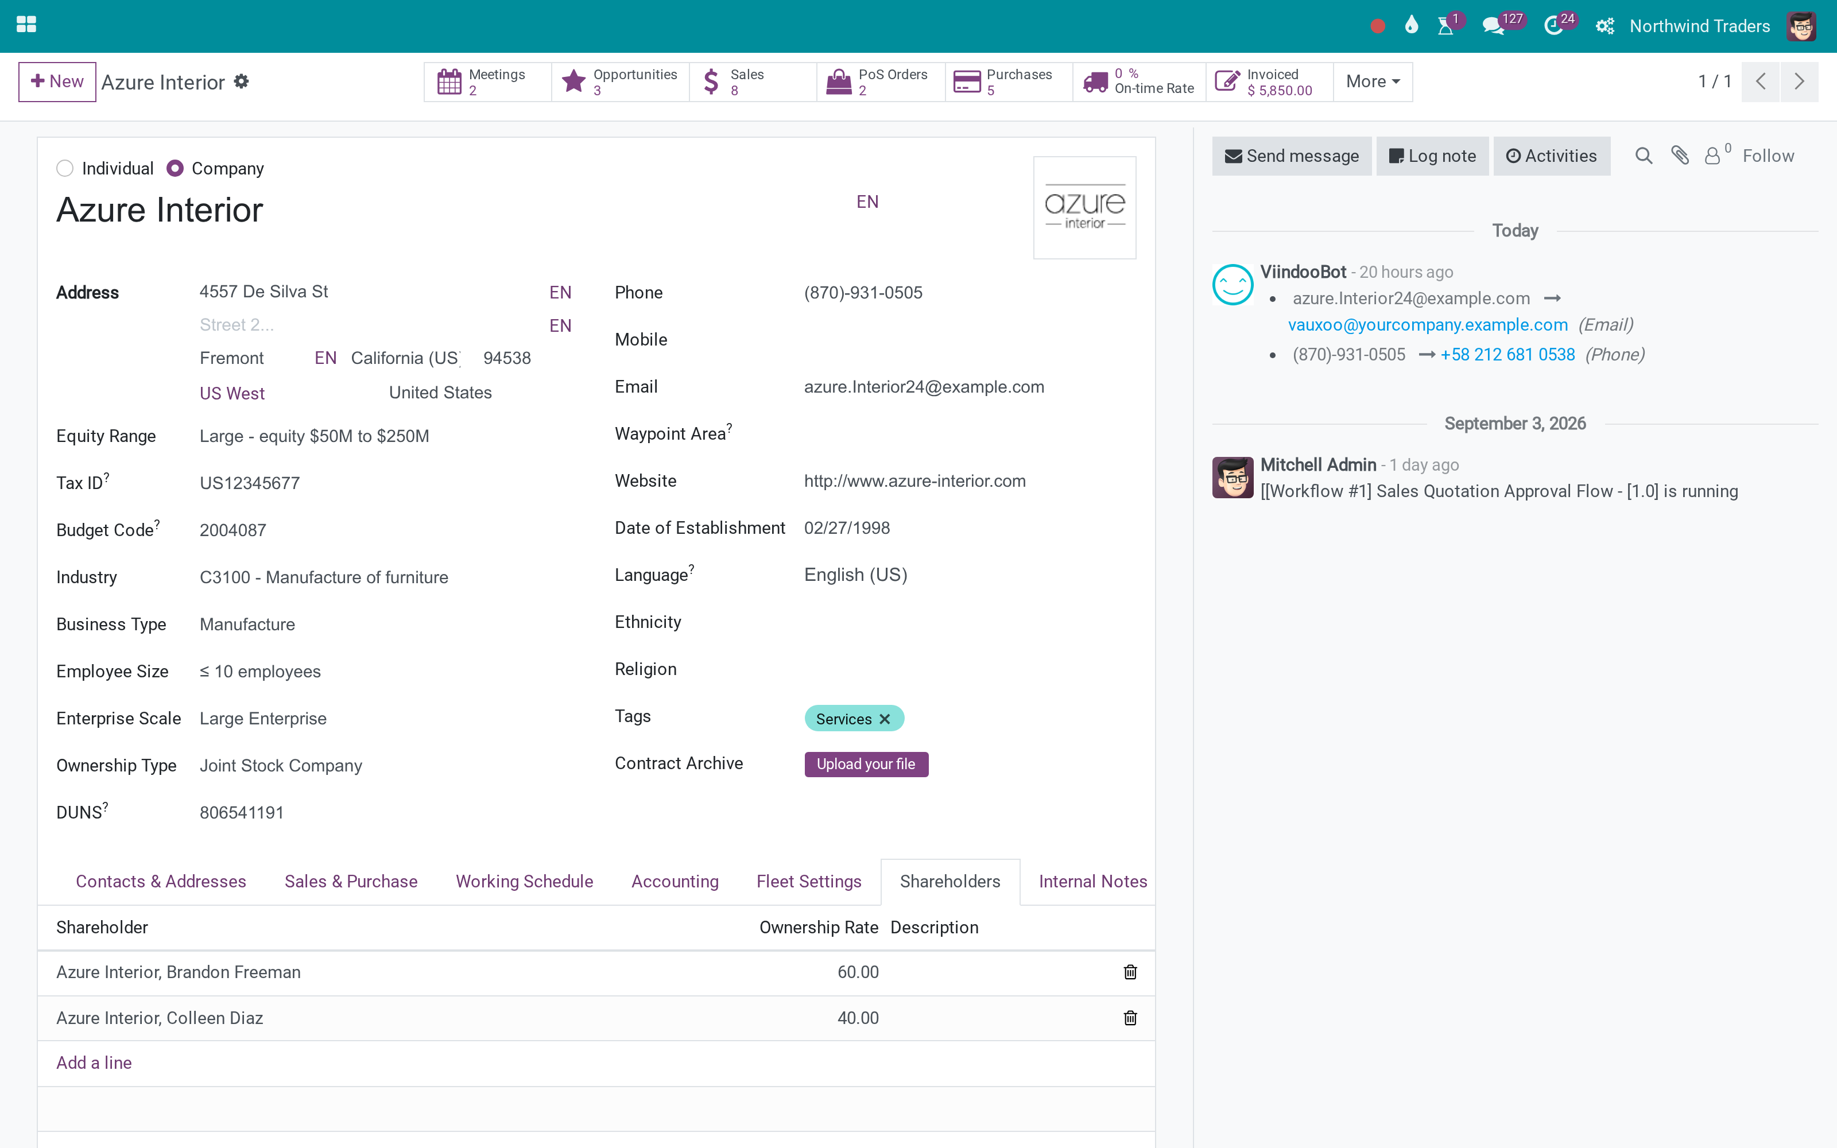Open the Meetings stat button
Screen dimensions: 1837x1148
coord(487,82)
